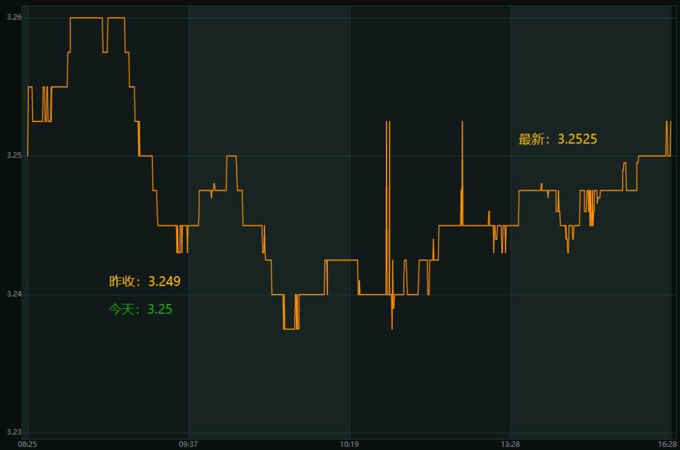This screenshot has height=450, width=680.
Task: Select the 16:28 time axis label
Action: [x=667, y=444]
